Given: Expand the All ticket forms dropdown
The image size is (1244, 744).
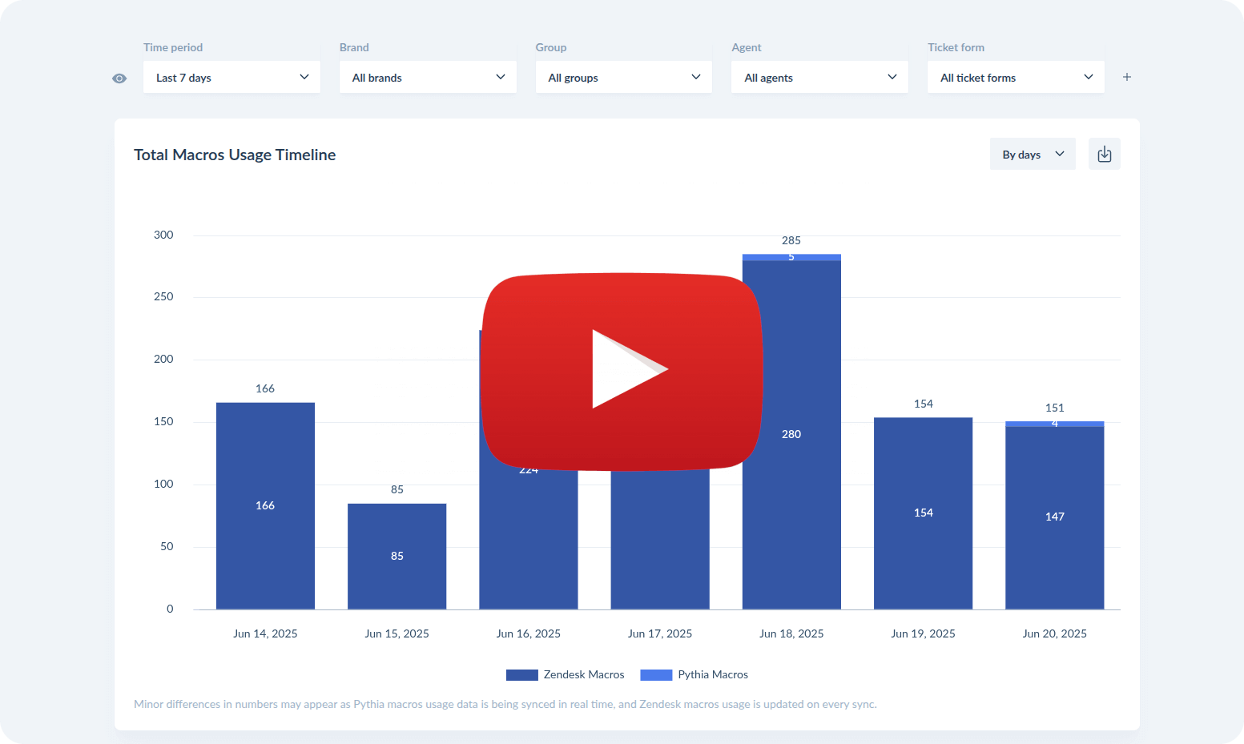Looking at the screenshot, I should [1016, 78].
